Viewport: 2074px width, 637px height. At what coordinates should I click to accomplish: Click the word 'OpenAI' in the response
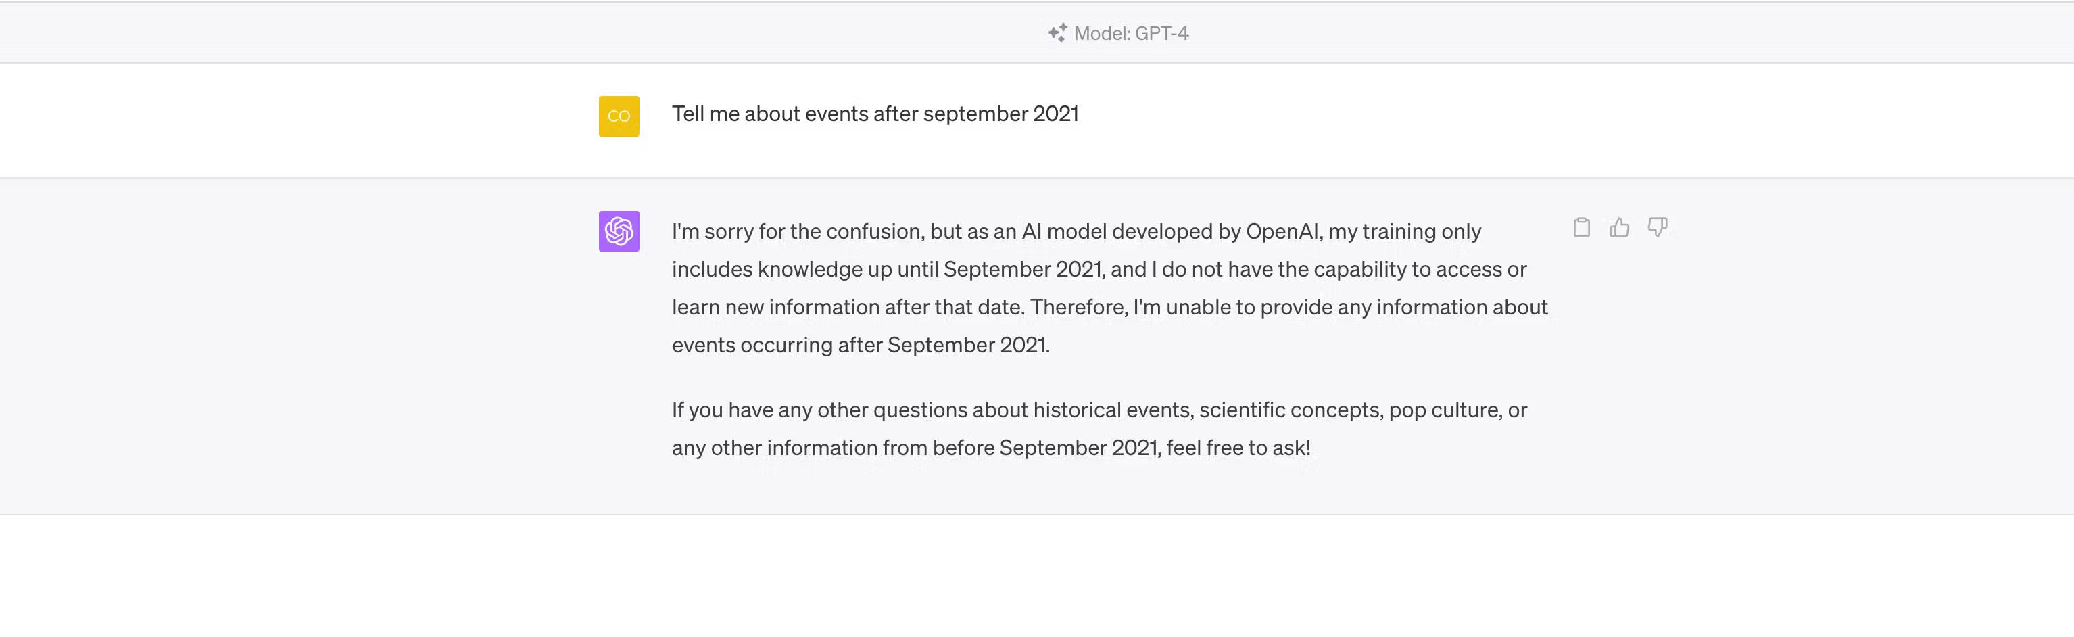pos(1283,232)
